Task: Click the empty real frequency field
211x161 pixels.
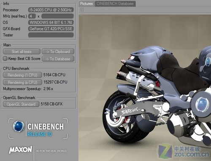Action: (57, 16)
